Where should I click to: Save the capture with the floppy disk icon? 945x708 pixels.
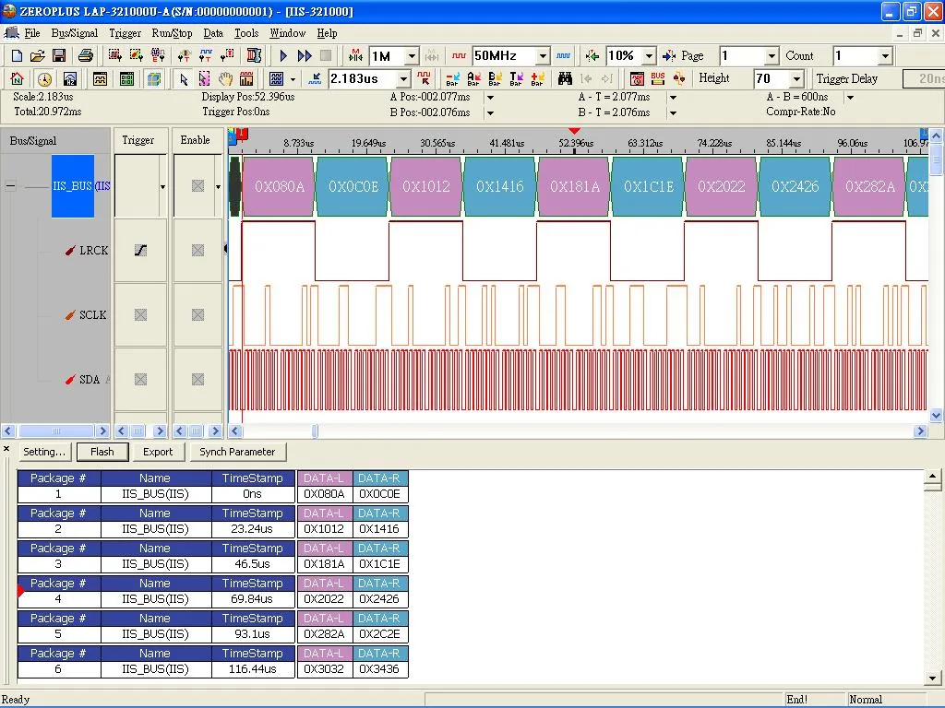[x=59, y=56]
